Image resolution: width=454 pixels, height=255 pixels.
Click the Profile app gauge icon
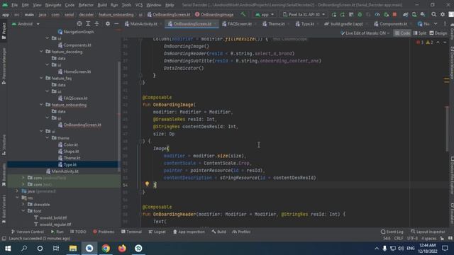[377, 14]
